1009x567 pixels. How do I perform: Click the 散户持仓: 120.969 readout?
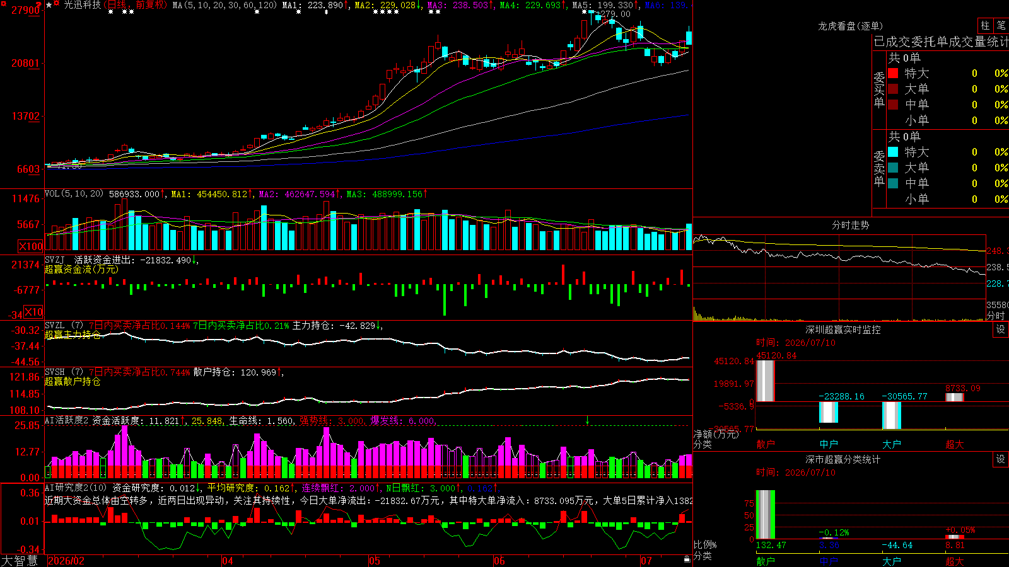238,372
